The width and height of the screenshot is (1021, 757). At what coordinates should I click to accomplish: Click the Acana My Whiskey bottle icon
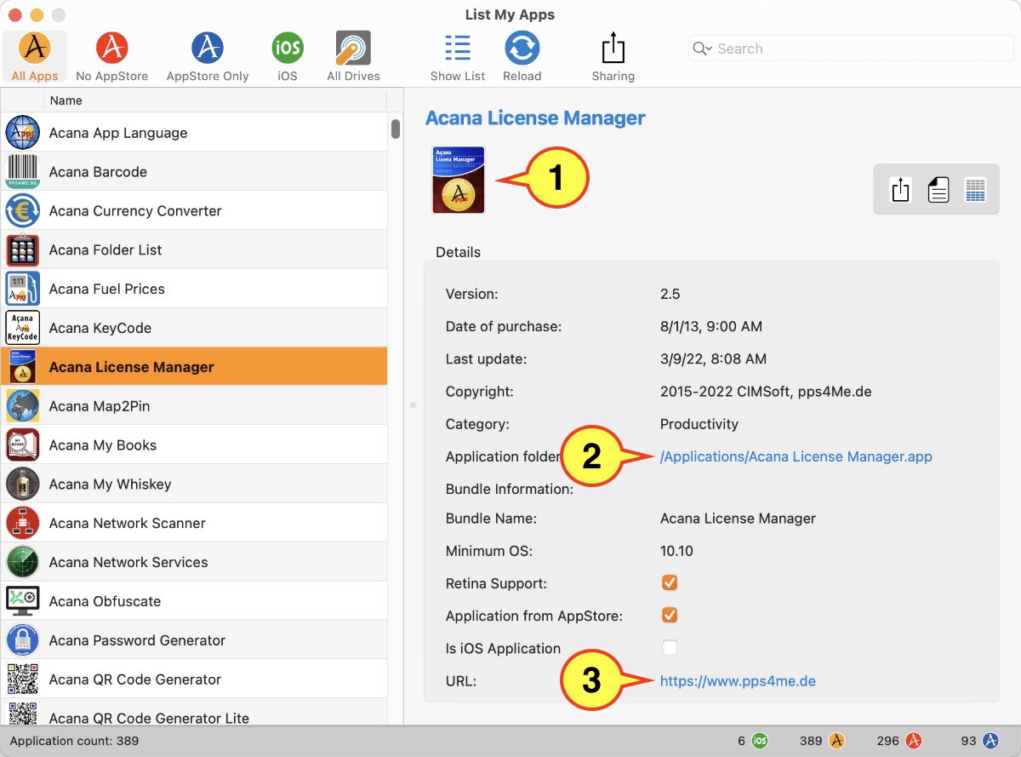[23, 485]
